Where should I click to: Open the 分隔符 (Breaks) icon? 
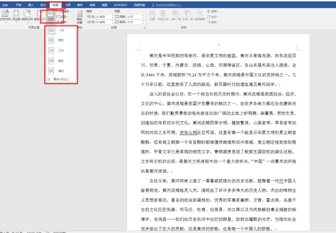point(64,11)
